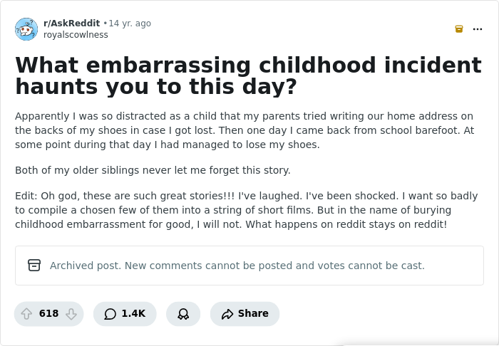Click the gold archived icon near the post menu
This screenshot has width=499, height=346.
tap(459, 29)
